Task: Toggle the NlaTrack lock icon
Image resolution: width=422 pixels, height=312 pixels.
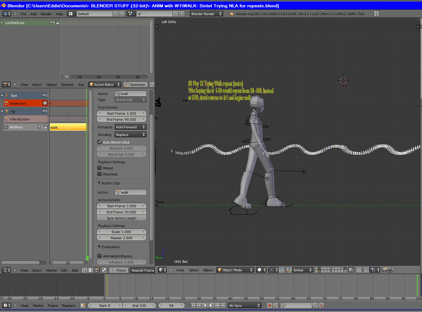Action: tap(45, 127)
